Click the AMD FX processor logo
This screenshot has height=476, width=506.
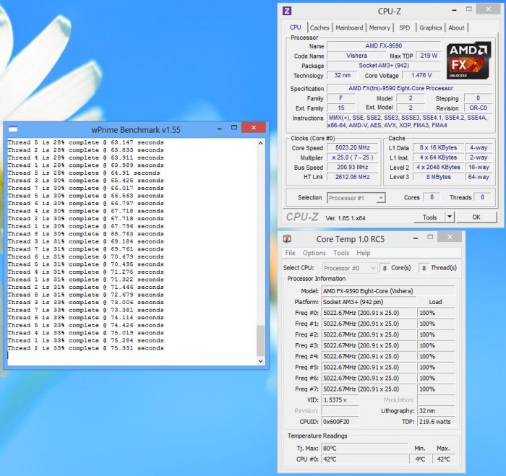[470, 61]
